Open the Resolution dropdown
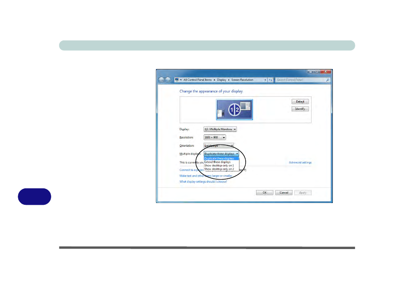The height and width of the screenshot is (292, 414). pyautogui.click(x=215, y=137)
